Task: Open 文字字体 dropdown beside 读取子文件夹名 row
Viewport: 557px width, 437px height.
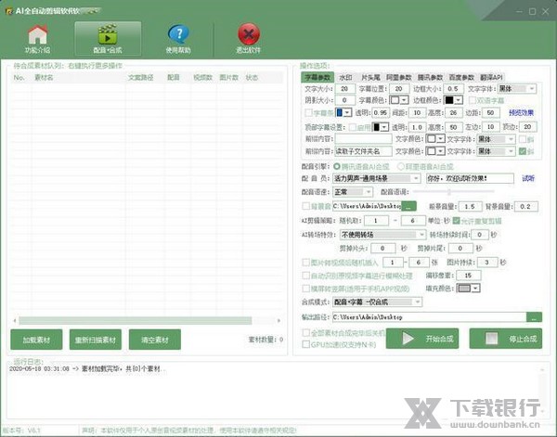Action: (496, 151)
